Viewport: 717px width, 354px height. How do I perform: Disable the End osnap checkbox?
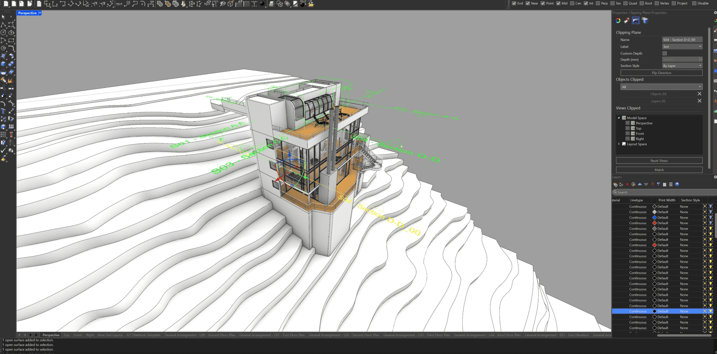click(x=514, y=3)
